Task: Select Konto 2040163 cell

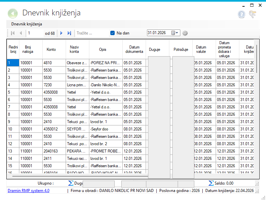Action: coord(54,151)
